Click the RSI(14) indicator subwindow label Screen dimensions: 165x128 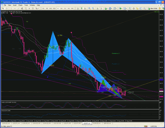coord(6,111)
